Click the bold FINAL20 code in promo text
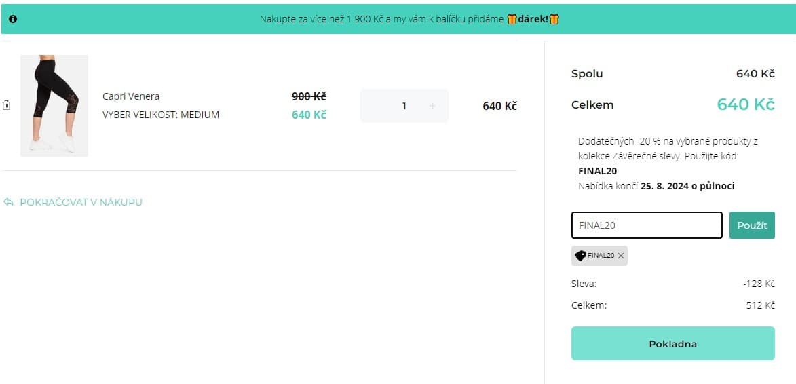This screenshot has width=796, height=384. click(597, 171)
